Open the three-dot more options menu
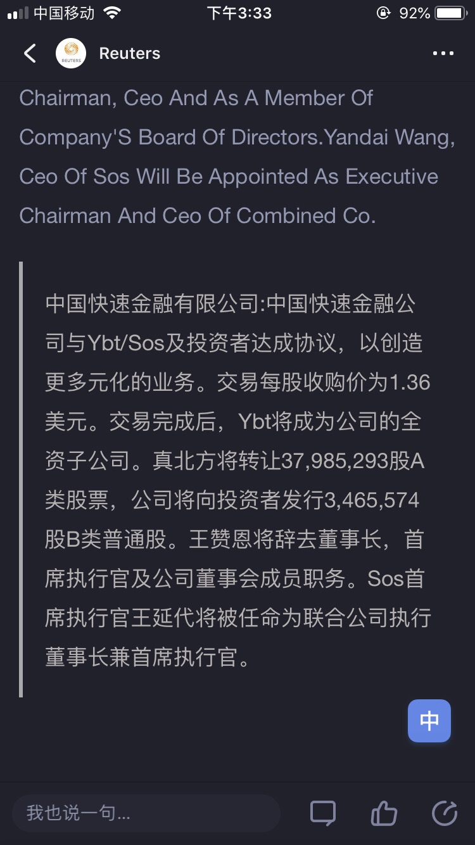The width and height of the screenshot is (475, 845). pos(443,54)
